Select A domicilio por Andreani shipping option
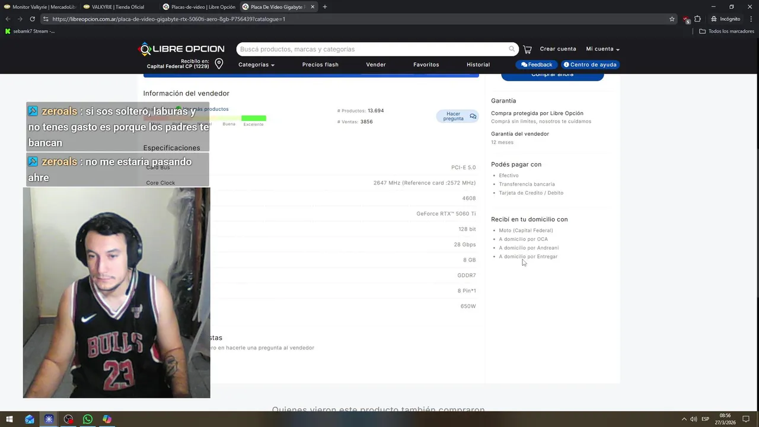The width and height of the screenshot is (759, 427). click(x=528, y=248)
